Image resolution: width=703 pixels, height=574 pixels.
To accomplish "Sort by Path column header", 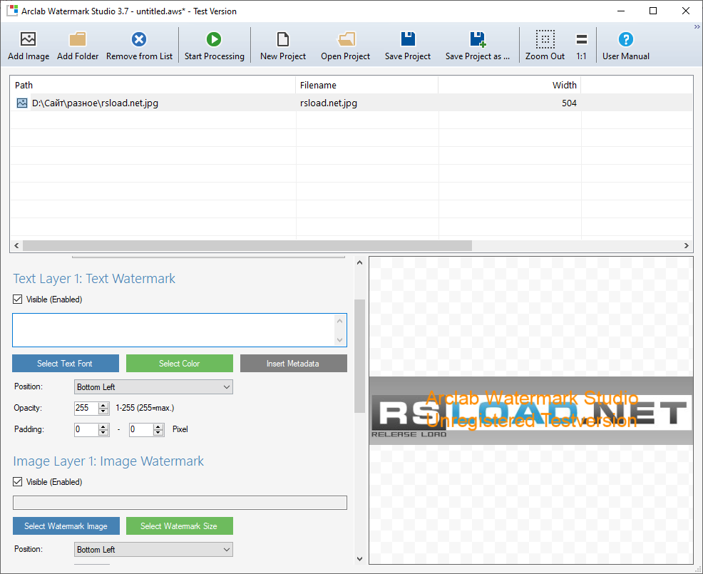I will (x=153, y=85).
